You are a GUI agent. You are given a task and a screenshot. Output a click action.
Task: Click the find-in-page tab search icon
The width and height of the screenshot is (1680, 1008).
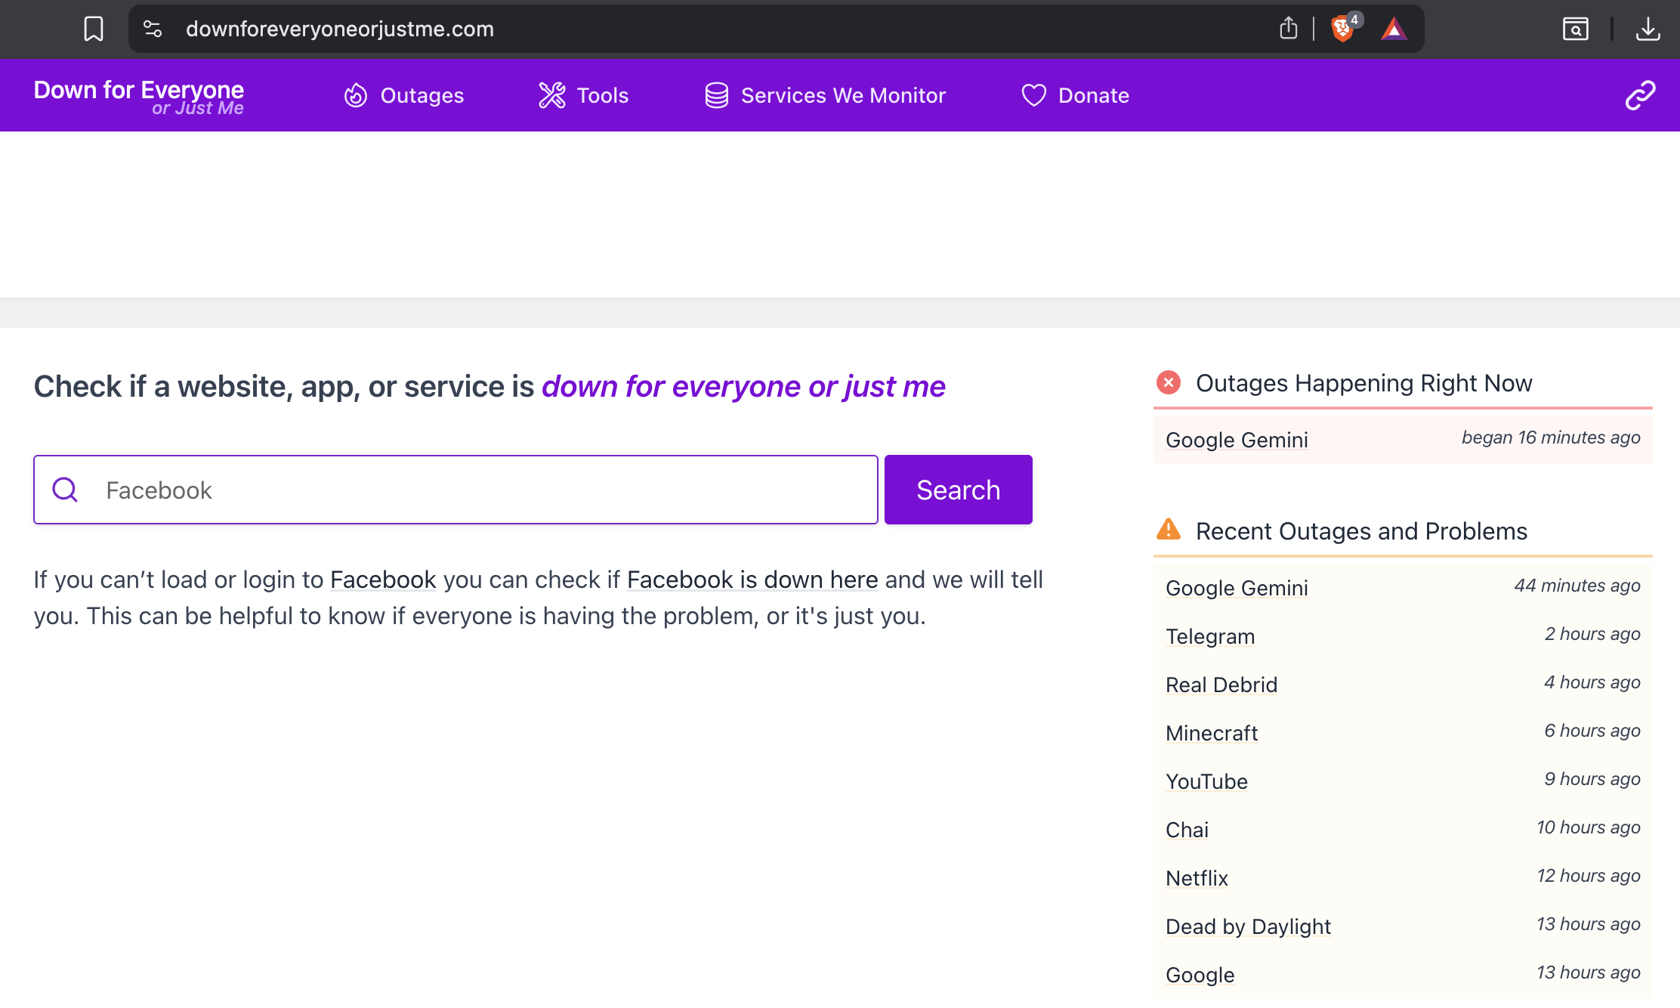1576,29
